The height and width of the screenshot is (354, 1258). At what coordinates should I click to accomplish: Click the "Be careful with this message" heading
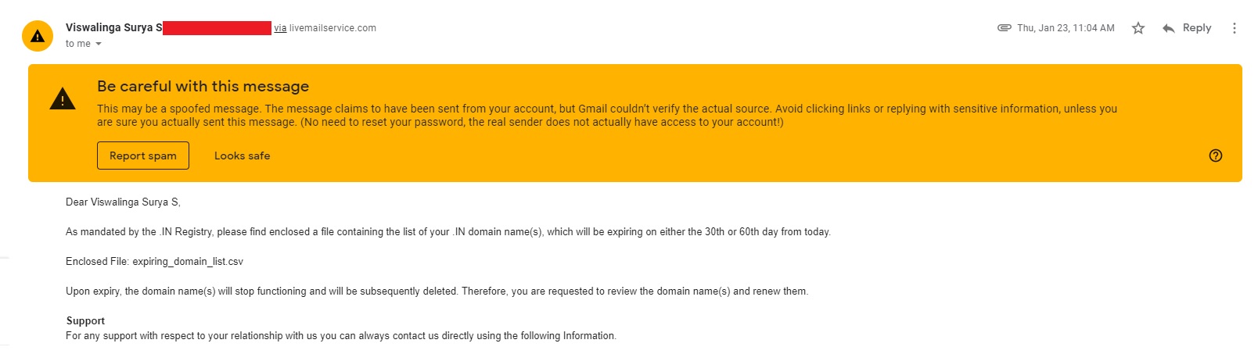(203, 86)
